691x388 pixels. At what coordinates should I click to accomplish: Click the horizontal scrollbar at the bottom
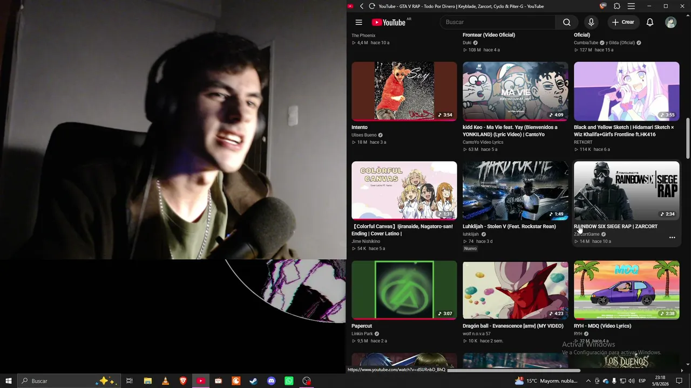pos(514,370)
